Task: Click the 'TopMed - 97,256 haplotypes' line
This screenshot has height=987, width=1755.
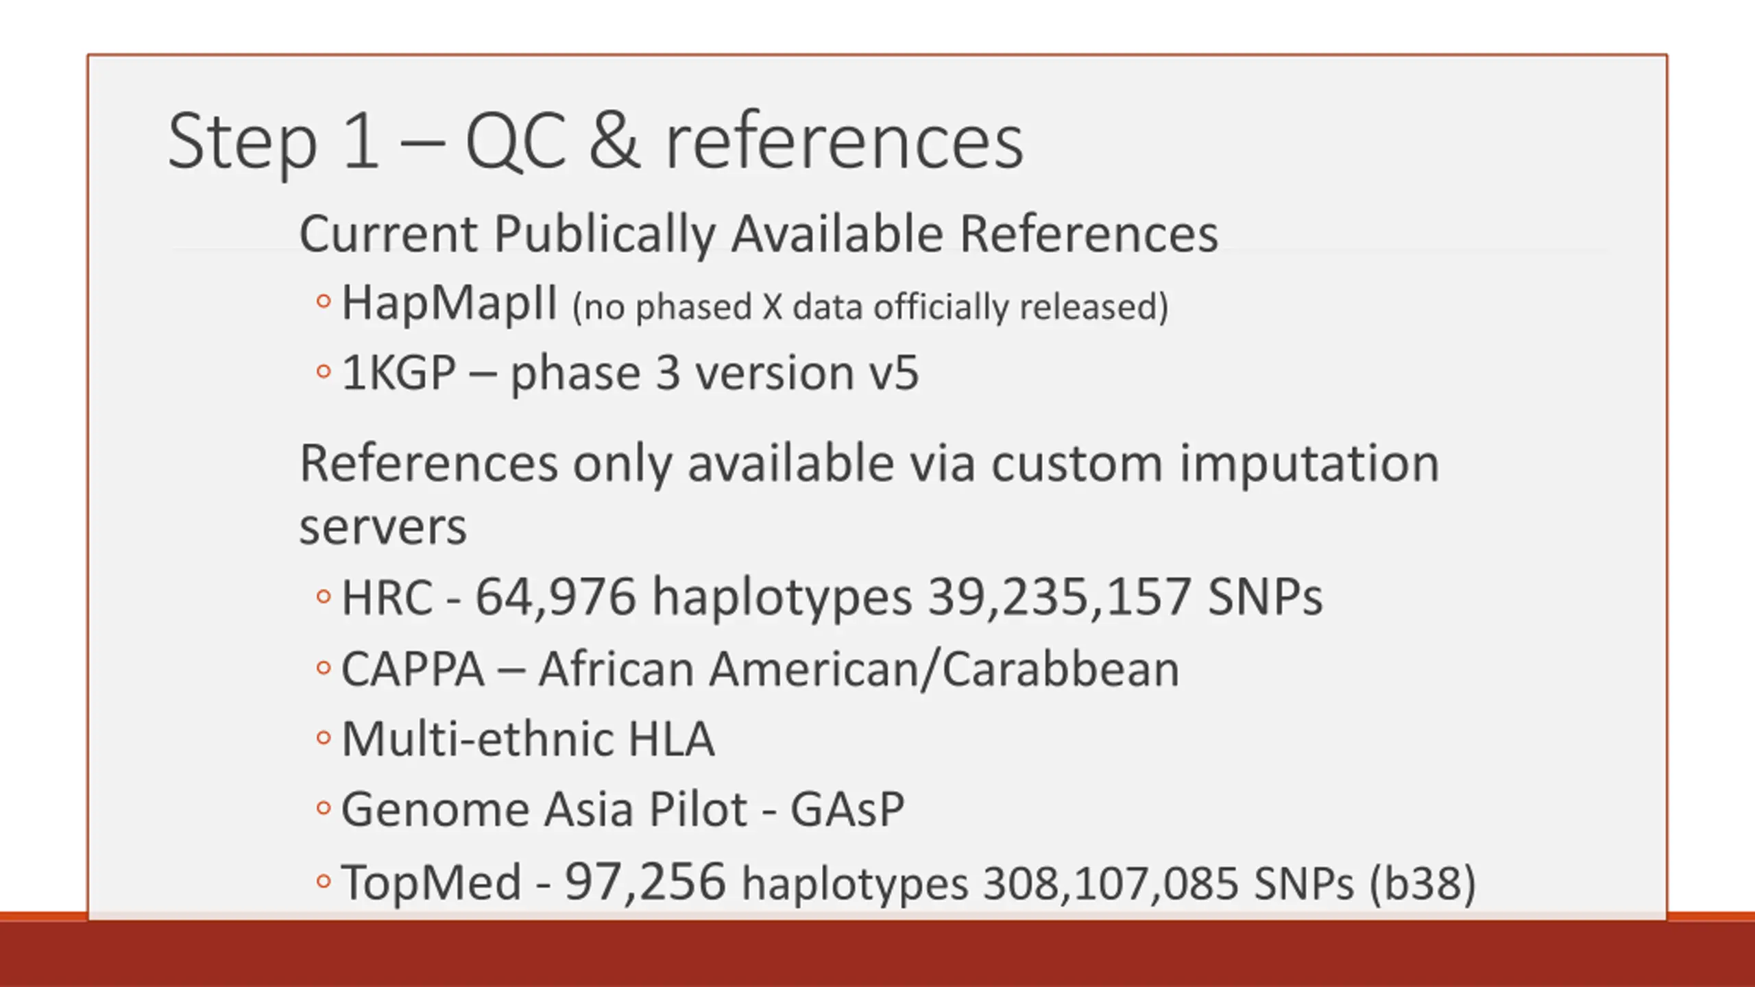Action: pyautogui.click(x=908, y=883)
